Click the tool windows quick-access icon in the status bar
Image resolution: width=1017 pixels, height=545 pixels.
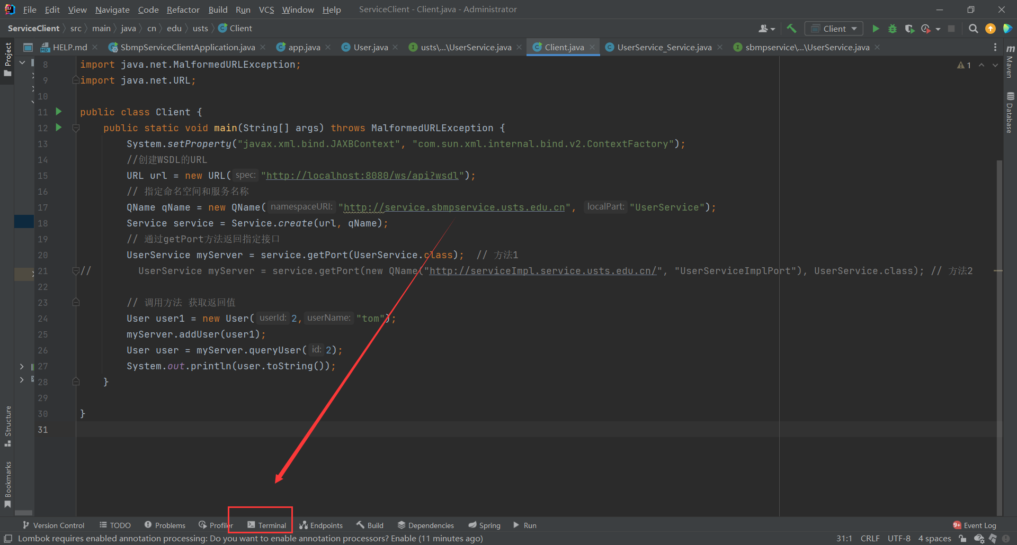pos(8,539)
